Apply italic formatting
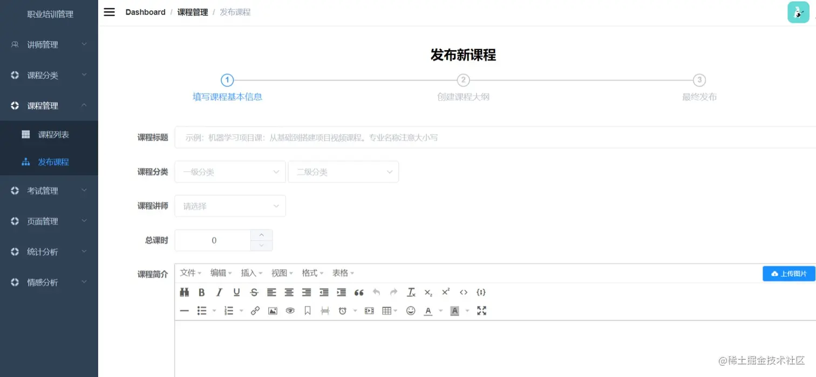 point(219,292)
